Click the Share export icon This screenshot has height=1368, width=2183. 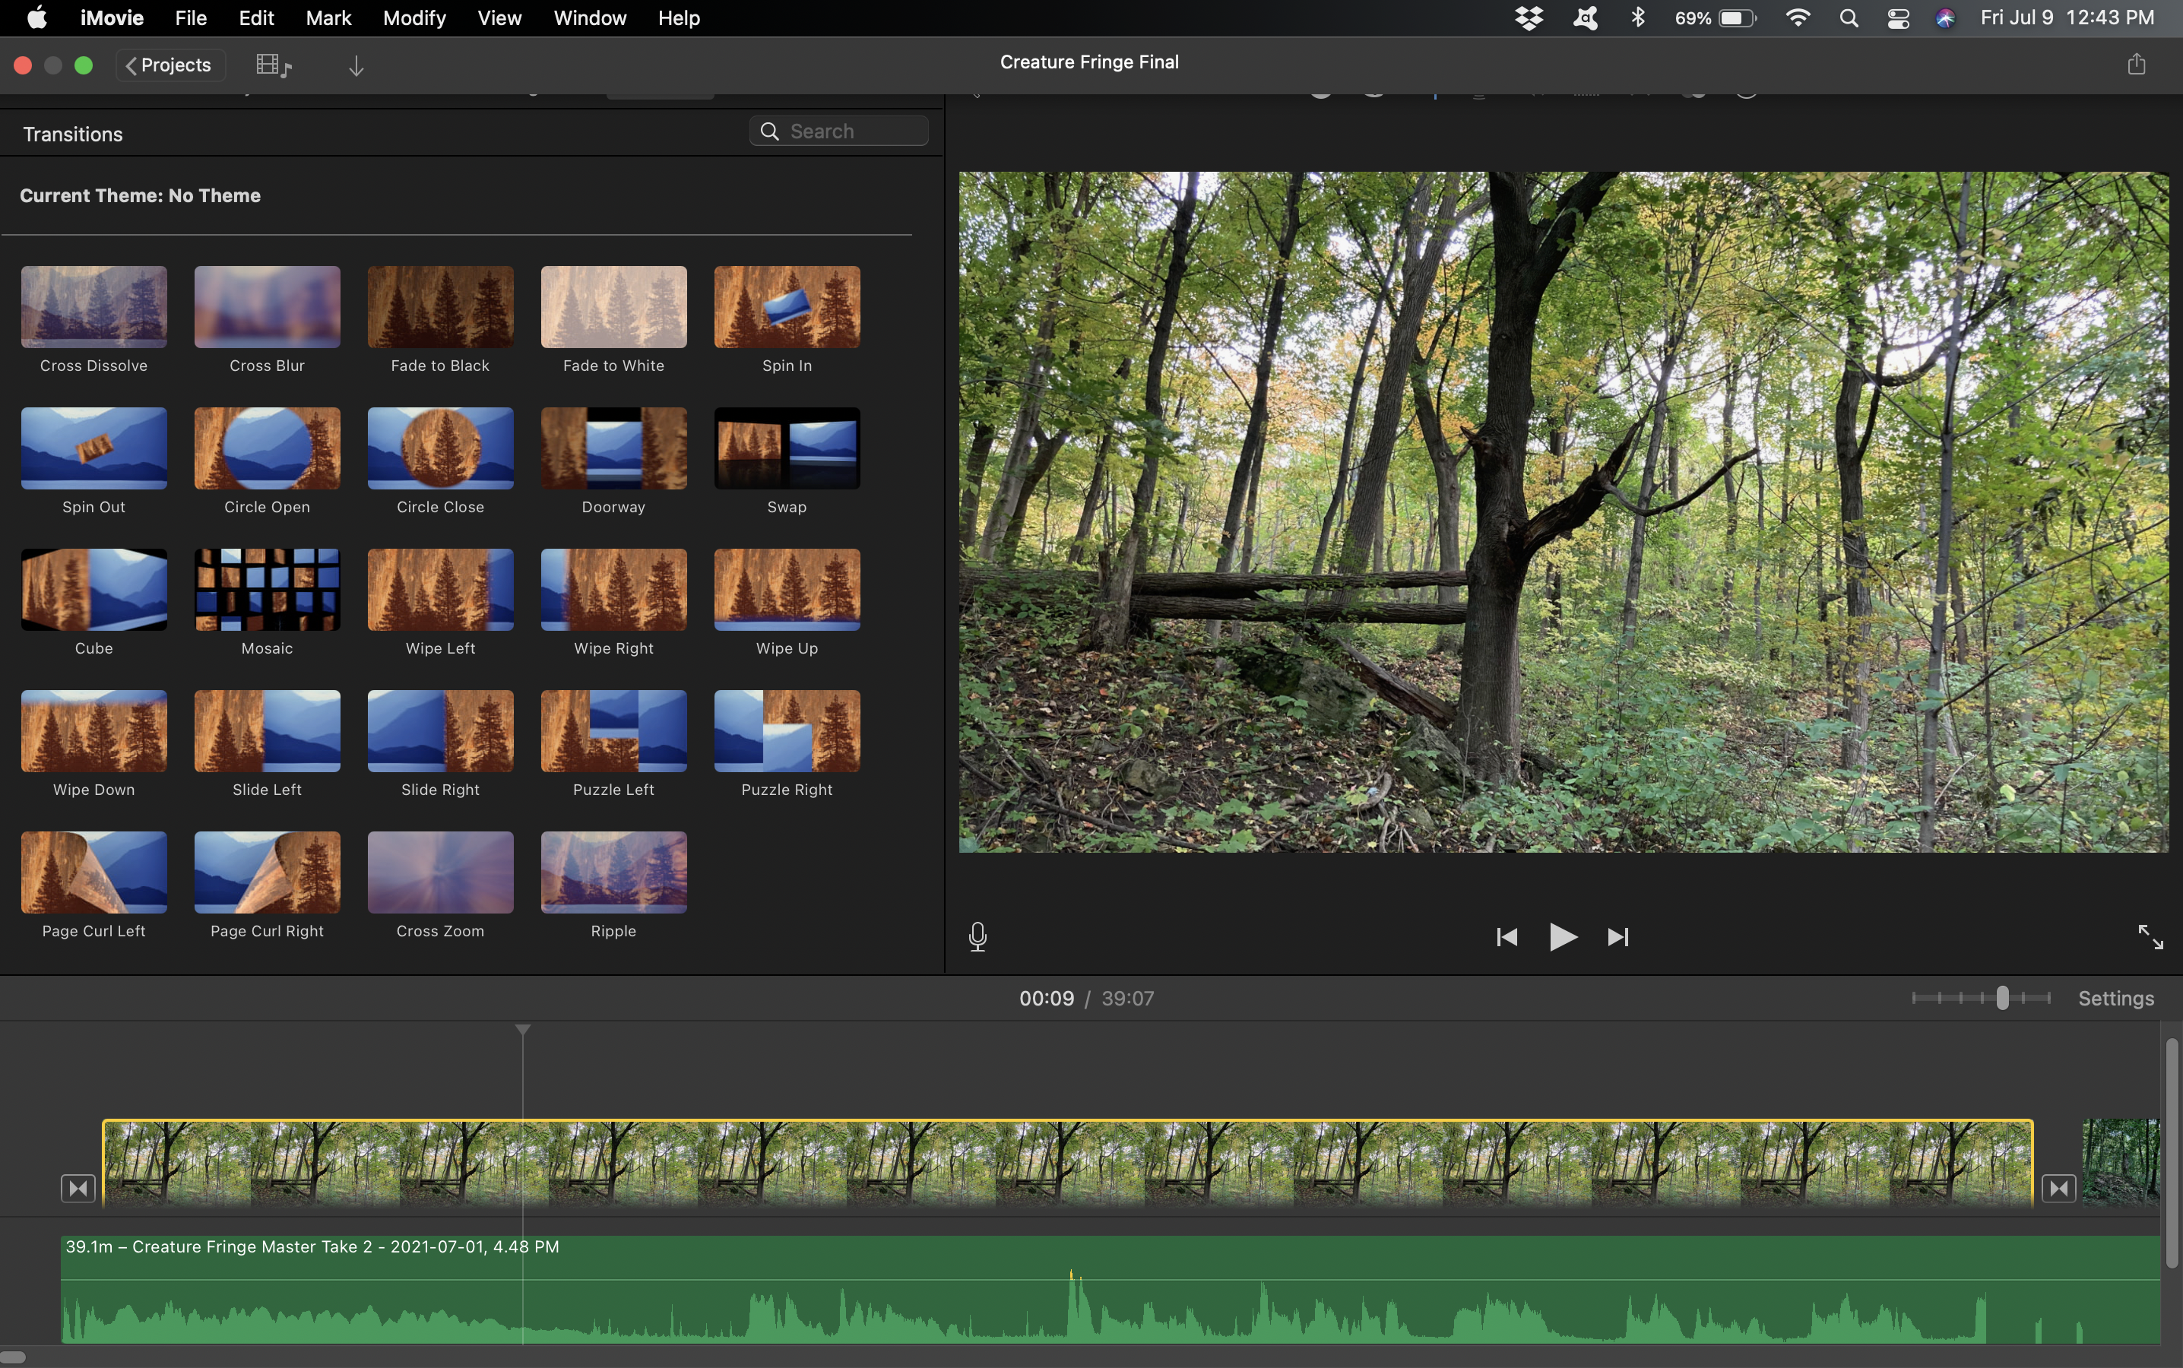(x=2136, y=65)
